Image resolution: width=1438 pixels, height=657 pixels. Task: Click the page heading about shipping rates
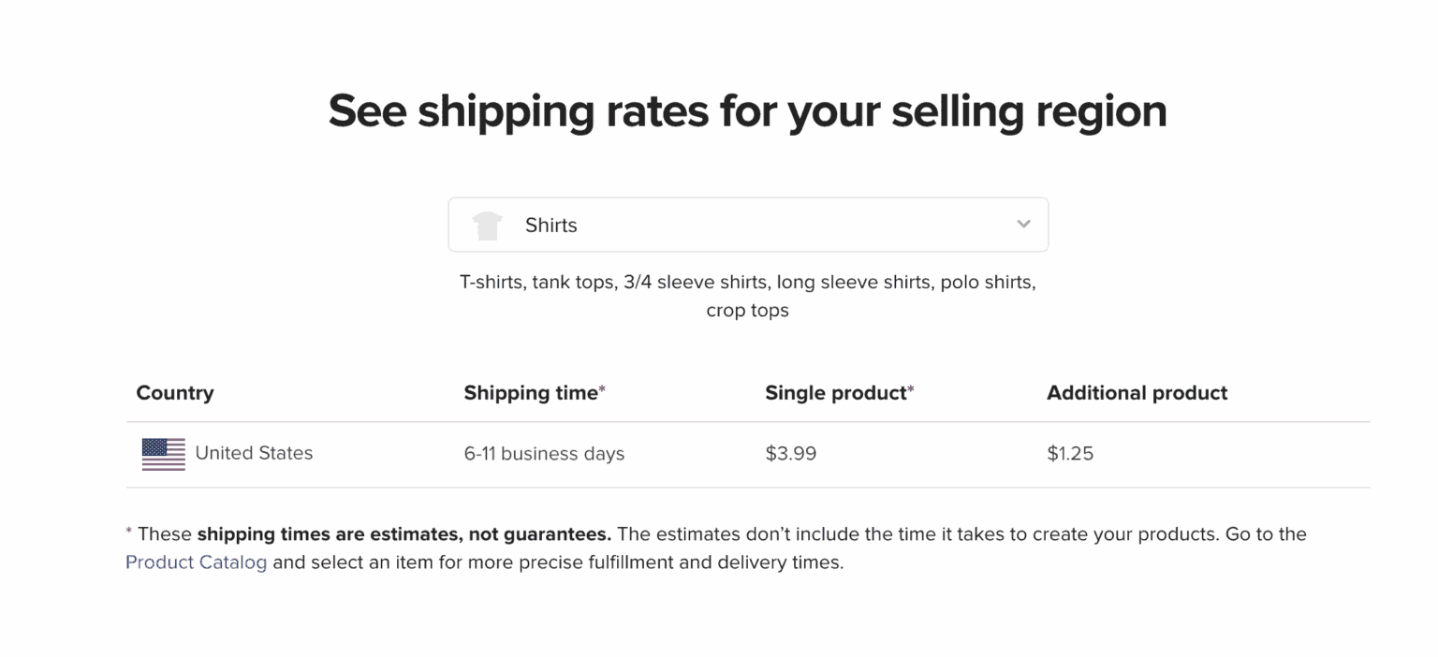pos(747,111)
